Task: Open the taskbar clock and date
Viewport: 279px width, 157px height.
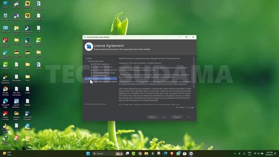Action: 269,154
